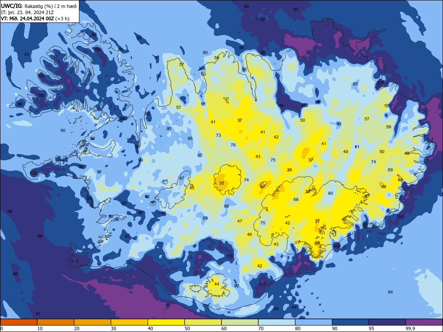443x332 pixels.
Task: Select the 90–95 dark blue legend swatch
Action: click(350, 322)
